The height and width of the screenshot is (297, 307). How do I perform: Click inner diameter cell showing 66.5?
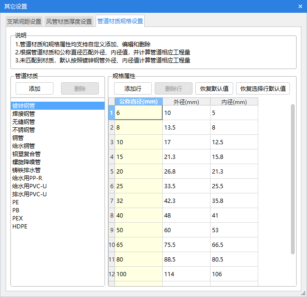point(234,245)
